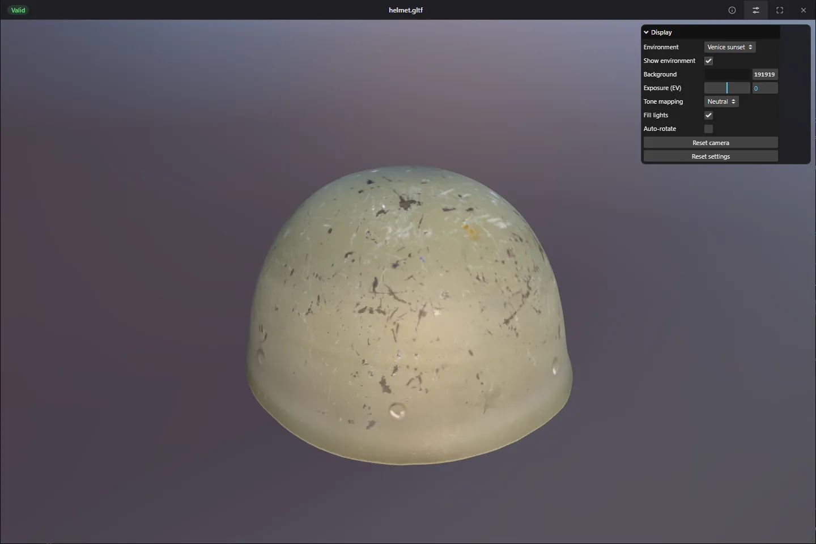Enable the Auto-rotate checkbox
Screen dimensions: 816x544
pyautogui.click(x=708, y=129)
